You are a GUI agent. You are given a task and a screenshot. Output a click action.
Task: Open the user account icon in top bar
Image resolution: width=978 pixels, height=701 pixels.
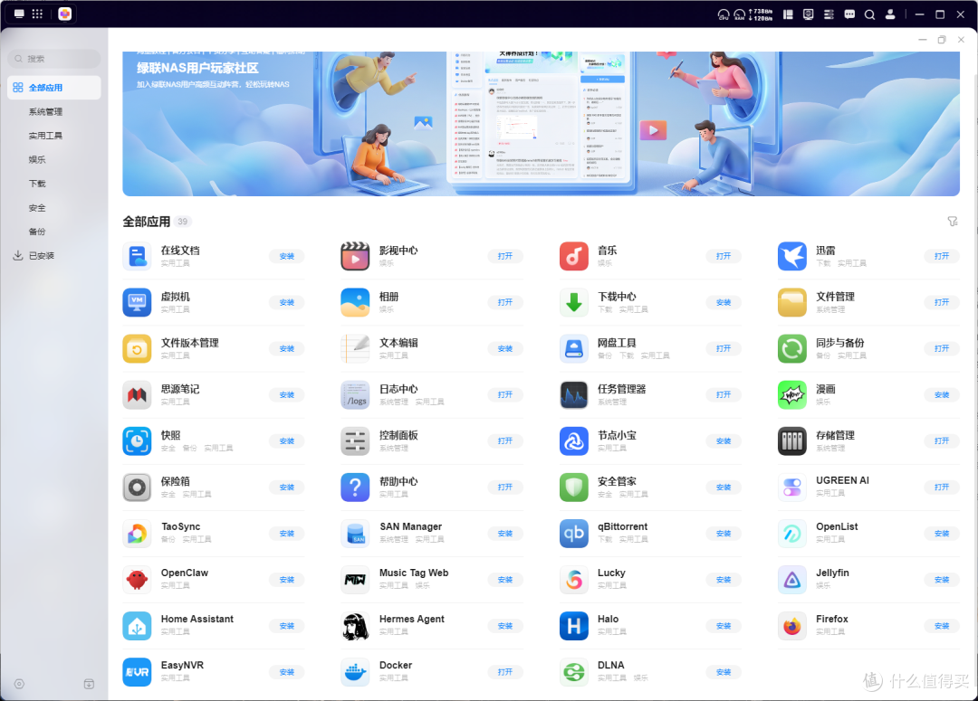890,14
